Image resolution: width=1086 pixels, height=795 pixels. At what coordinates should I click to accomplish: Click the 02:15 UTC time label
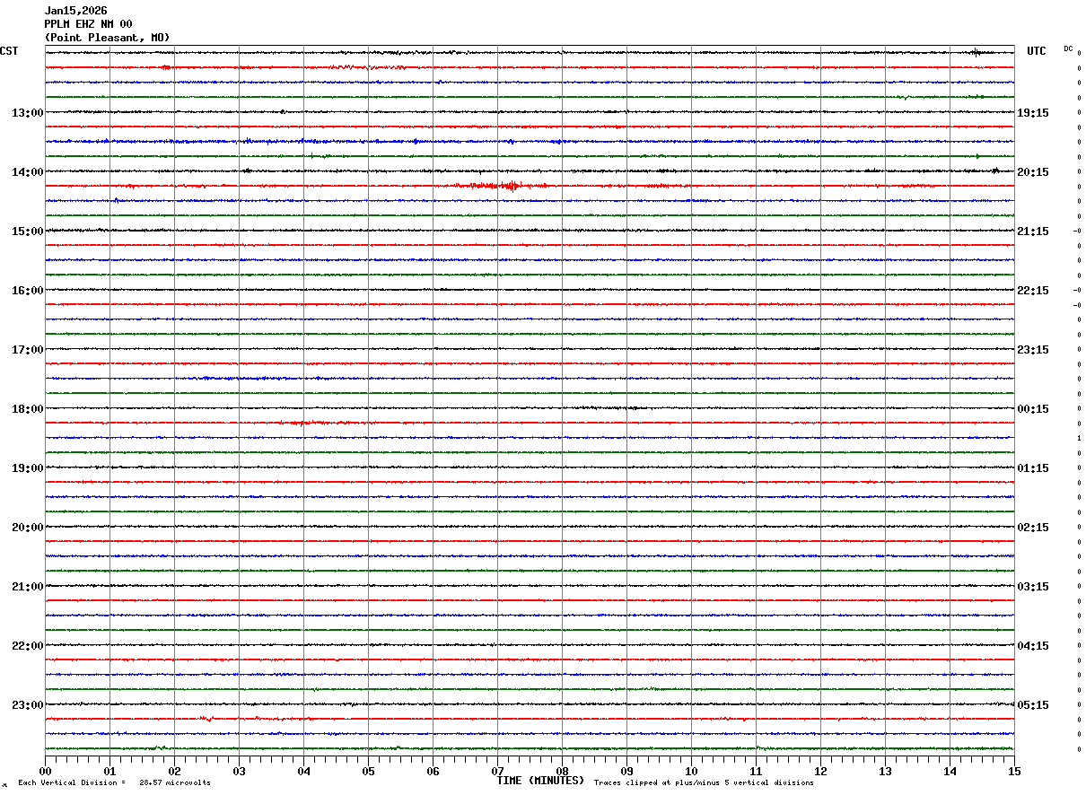[1033, 528]
